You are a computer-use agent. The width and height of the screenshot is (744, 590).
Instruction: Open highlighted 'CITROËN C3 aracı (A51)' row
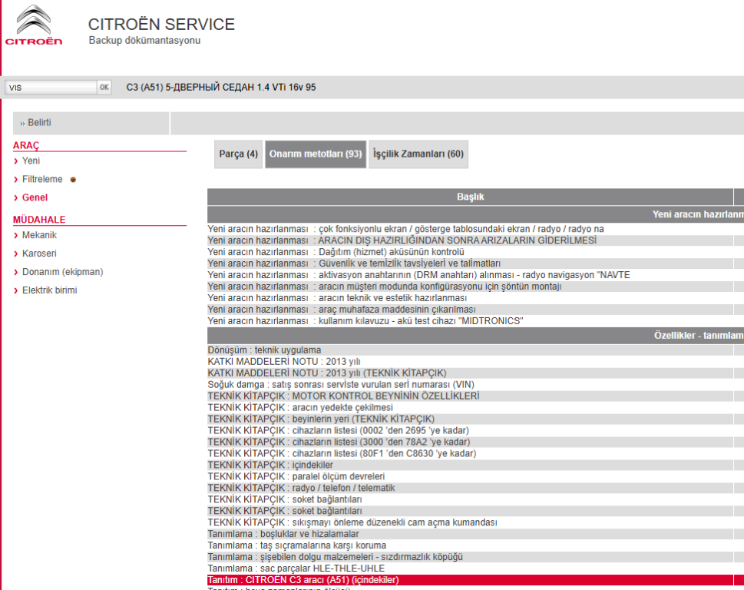point(470,580)
